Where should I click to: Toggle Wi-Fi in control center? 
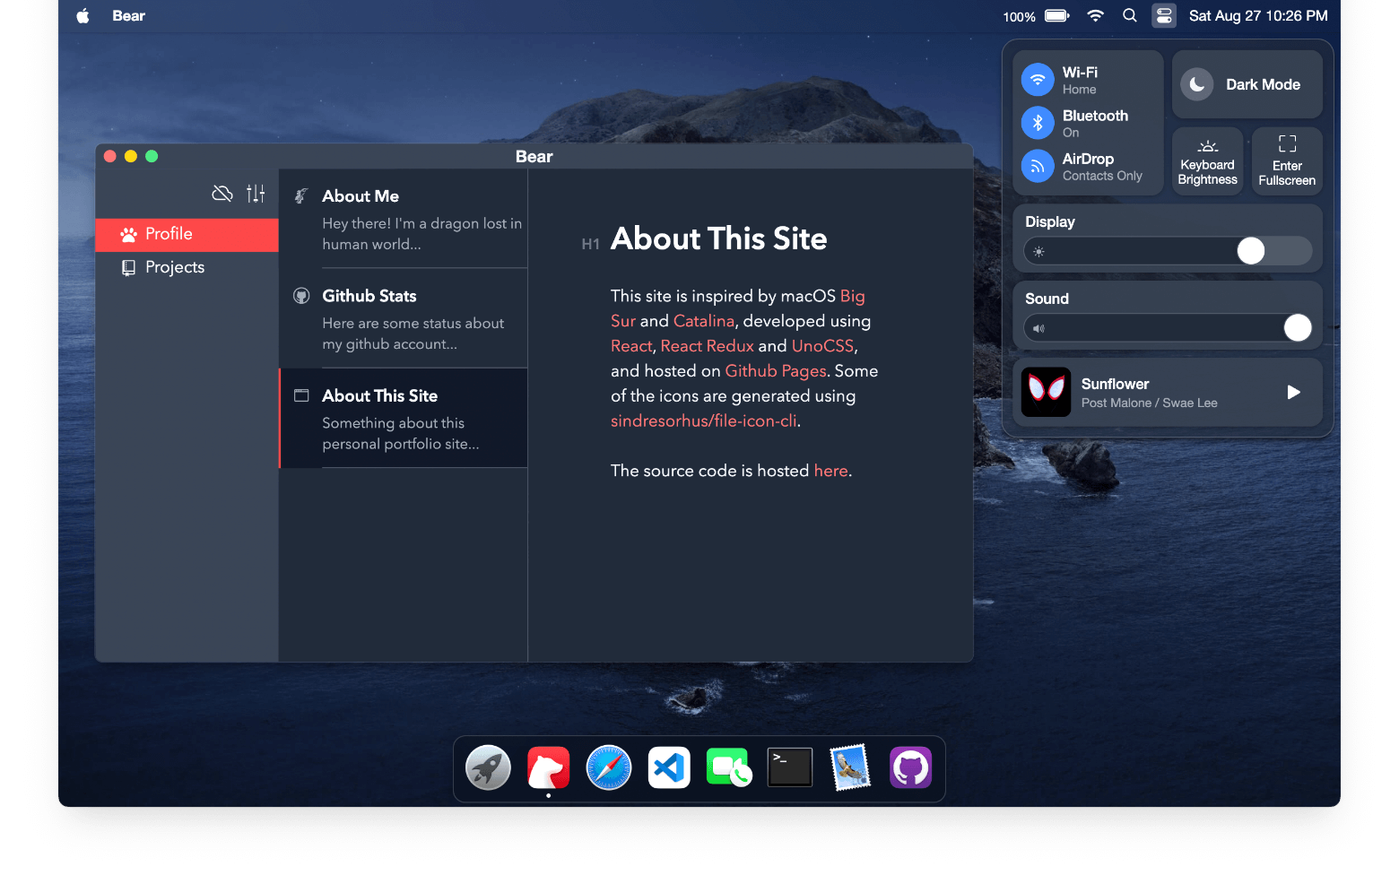click(x=1038, y=80)
